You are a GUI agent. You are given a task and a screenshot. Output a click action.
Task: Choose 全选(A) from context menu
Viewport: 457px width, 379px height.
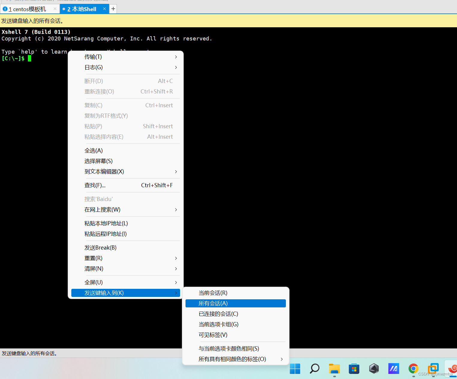tap(126, 151)
